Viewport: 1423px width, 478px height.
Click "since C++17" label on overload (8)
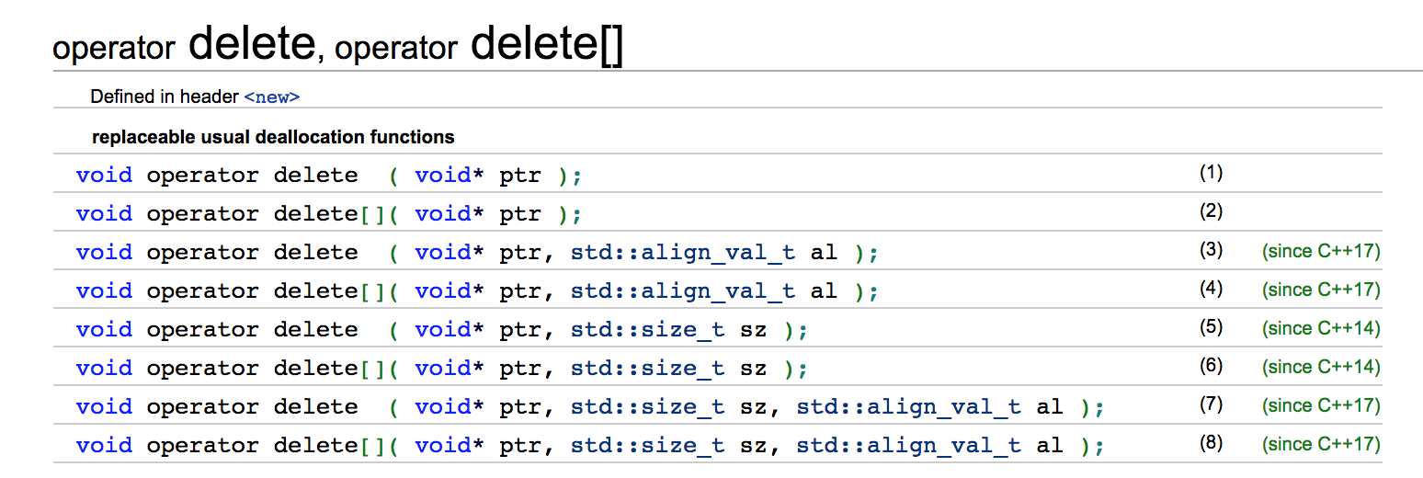[1321, 444]
